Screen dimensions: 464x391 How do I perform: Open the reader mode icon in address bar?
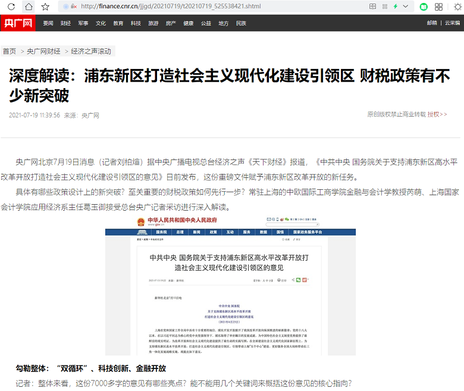click(373, 7)
